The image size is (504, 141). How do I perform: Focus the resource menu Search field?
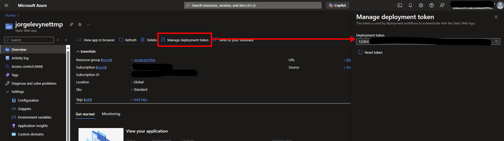(29, 40)
